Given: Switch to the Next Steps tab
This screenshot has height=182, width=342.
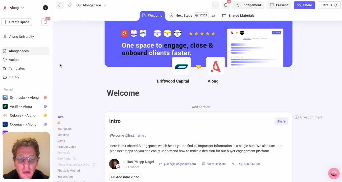Looking at the screenshot, I should pos(181,15).
